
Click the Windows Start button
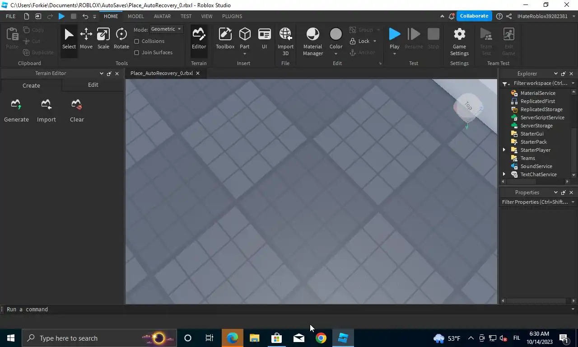[11, 338]
